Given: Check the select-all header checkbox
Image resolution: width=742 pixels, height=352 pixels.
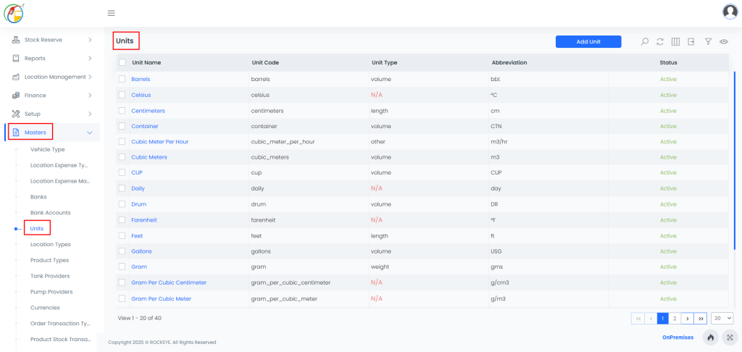Looking at the screenshot, I should click(122, 63).
